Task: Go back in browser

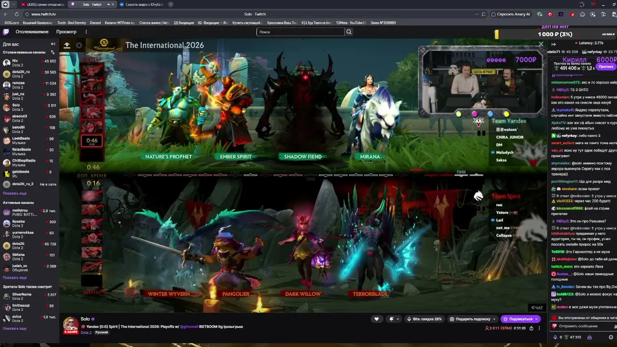Action: click(x=5, y=14)
